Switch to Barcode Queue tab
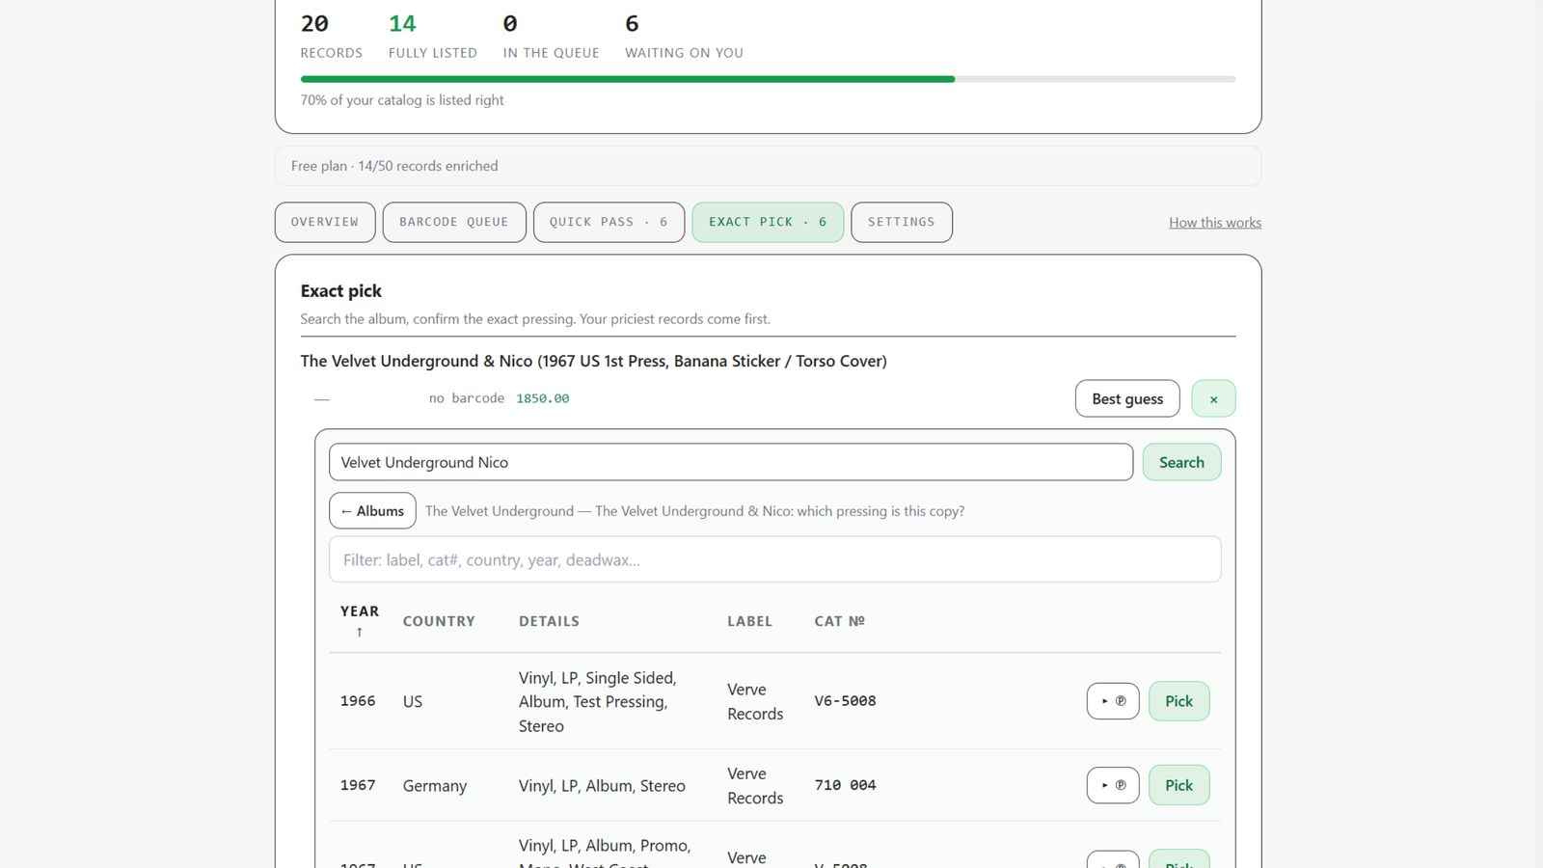1543x868 pixels. [454, 222]
